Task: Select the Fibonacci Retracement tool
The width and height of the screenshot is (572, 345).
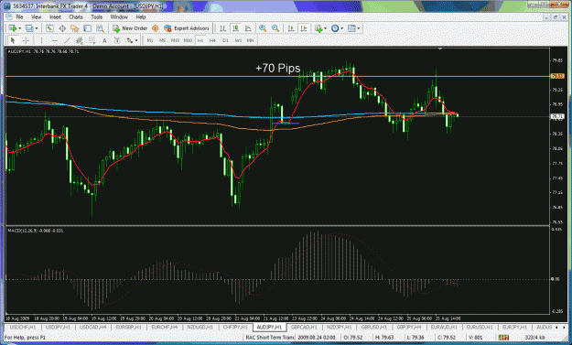Action: coord(92,40)
